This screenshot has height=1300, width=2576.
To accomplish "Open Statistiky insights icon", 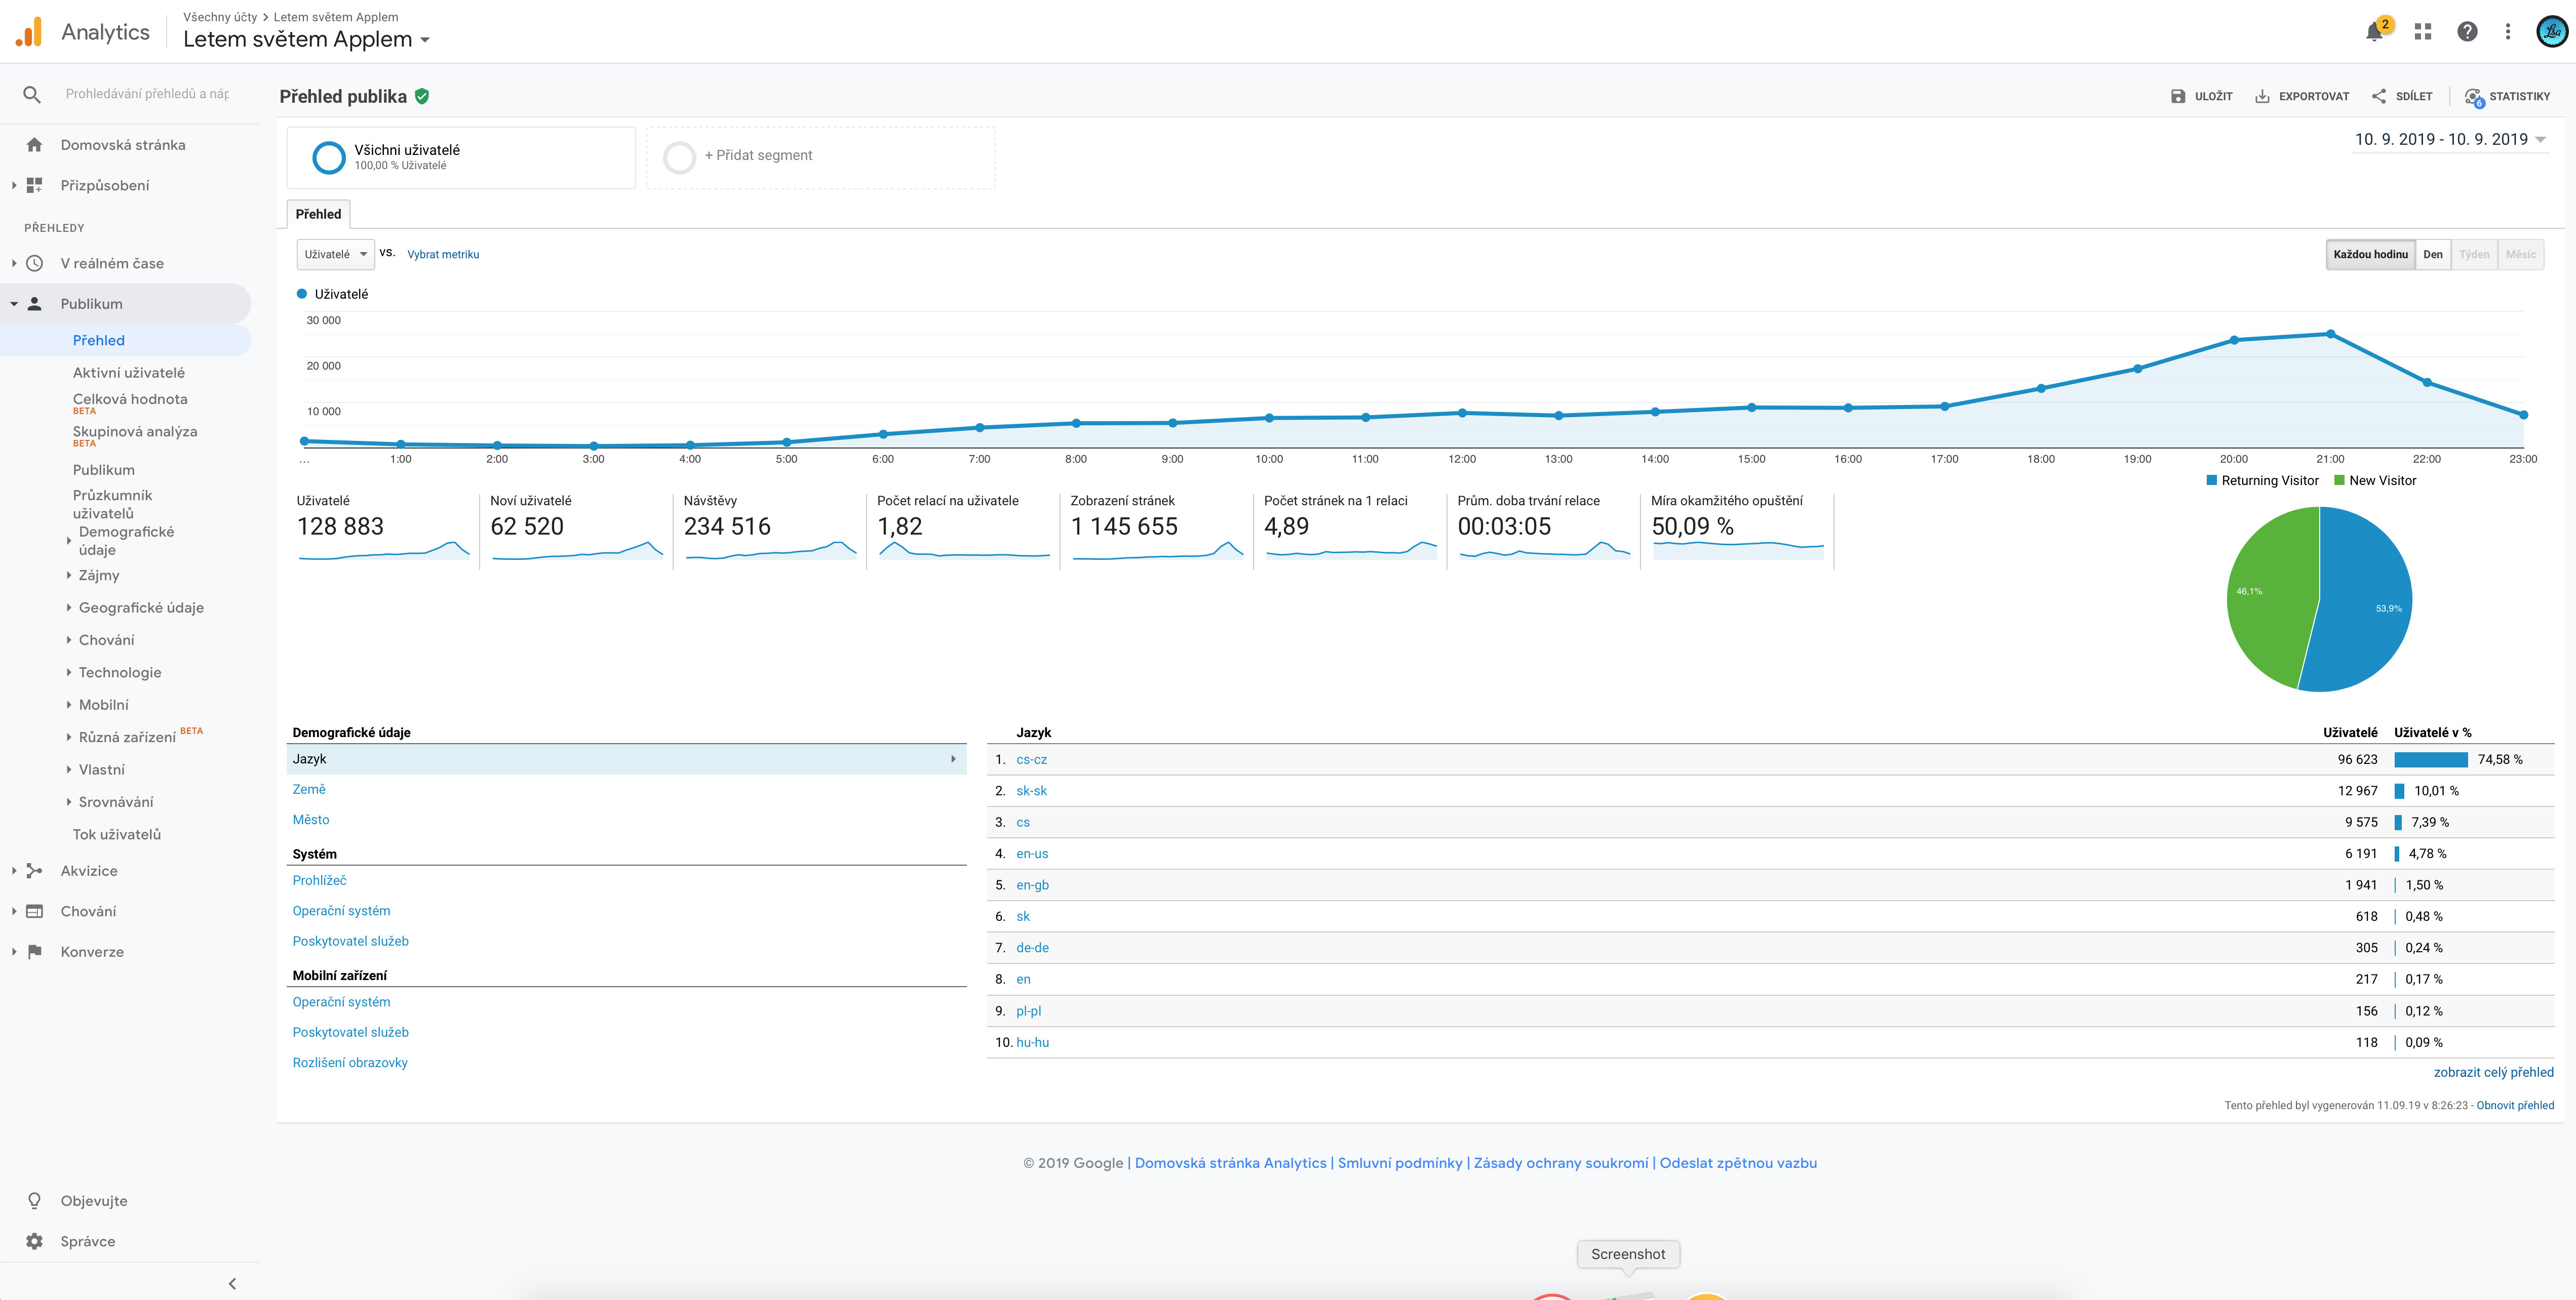I will (x=2473, y=96).
